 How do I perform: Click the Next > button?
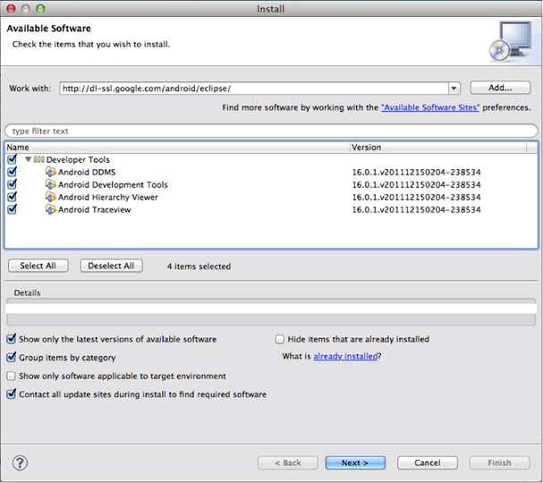[x=355, y=462]
